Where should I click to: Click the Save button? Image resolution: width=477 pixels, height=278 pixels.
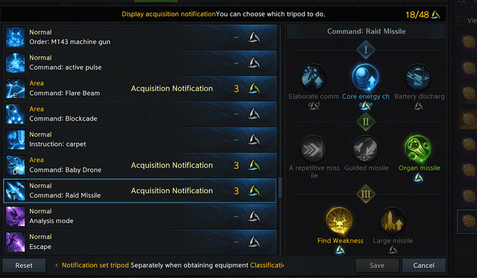click(377, 265)
